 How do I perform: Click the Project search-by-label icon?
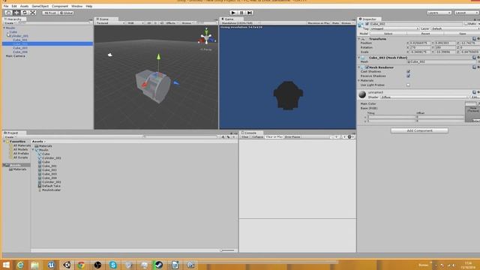[x=228, y=136]
